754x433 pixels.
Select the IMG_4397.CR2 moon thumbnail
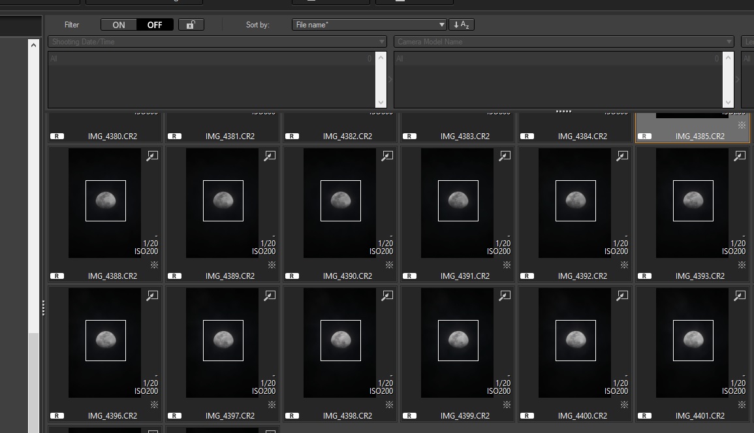[223, 341]
